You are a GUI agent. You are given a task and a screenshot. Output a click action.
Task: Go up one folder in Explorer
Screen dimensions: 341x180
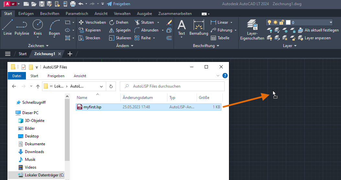(38, 86)
